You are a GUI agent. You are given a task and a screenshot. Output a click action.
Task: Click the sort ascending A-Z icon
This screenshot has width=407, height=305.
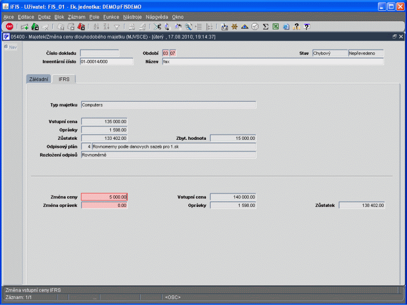point(96,27)
